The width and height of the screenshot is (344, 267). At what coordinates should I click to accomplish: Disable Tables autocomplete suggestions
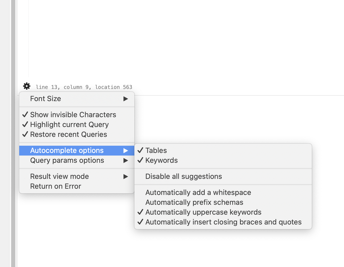point(156,150)
